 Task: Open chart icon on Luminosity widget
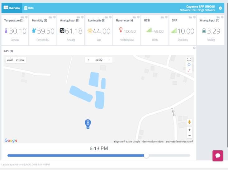coord(107,17)
